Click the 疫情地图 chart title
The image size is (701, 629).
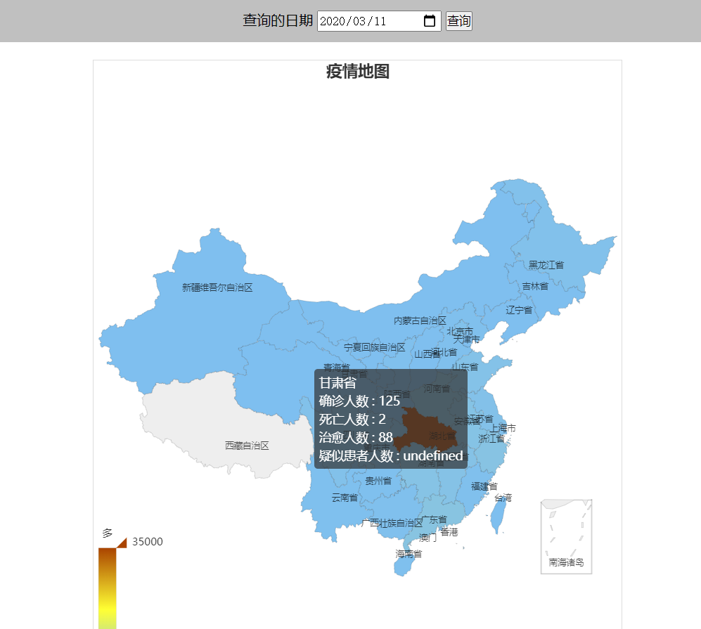click(x=358, y=72)
